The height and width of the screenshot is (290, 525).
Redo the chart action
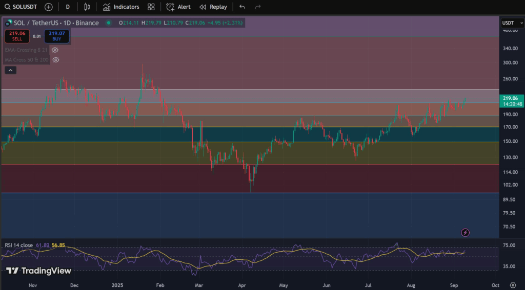(258, 7)
